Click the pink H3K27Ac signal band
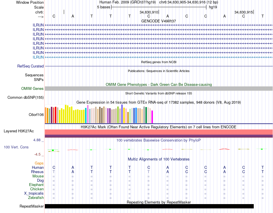Image resolution: width=273 pixels, height=213 pixels. click(159, 132)
